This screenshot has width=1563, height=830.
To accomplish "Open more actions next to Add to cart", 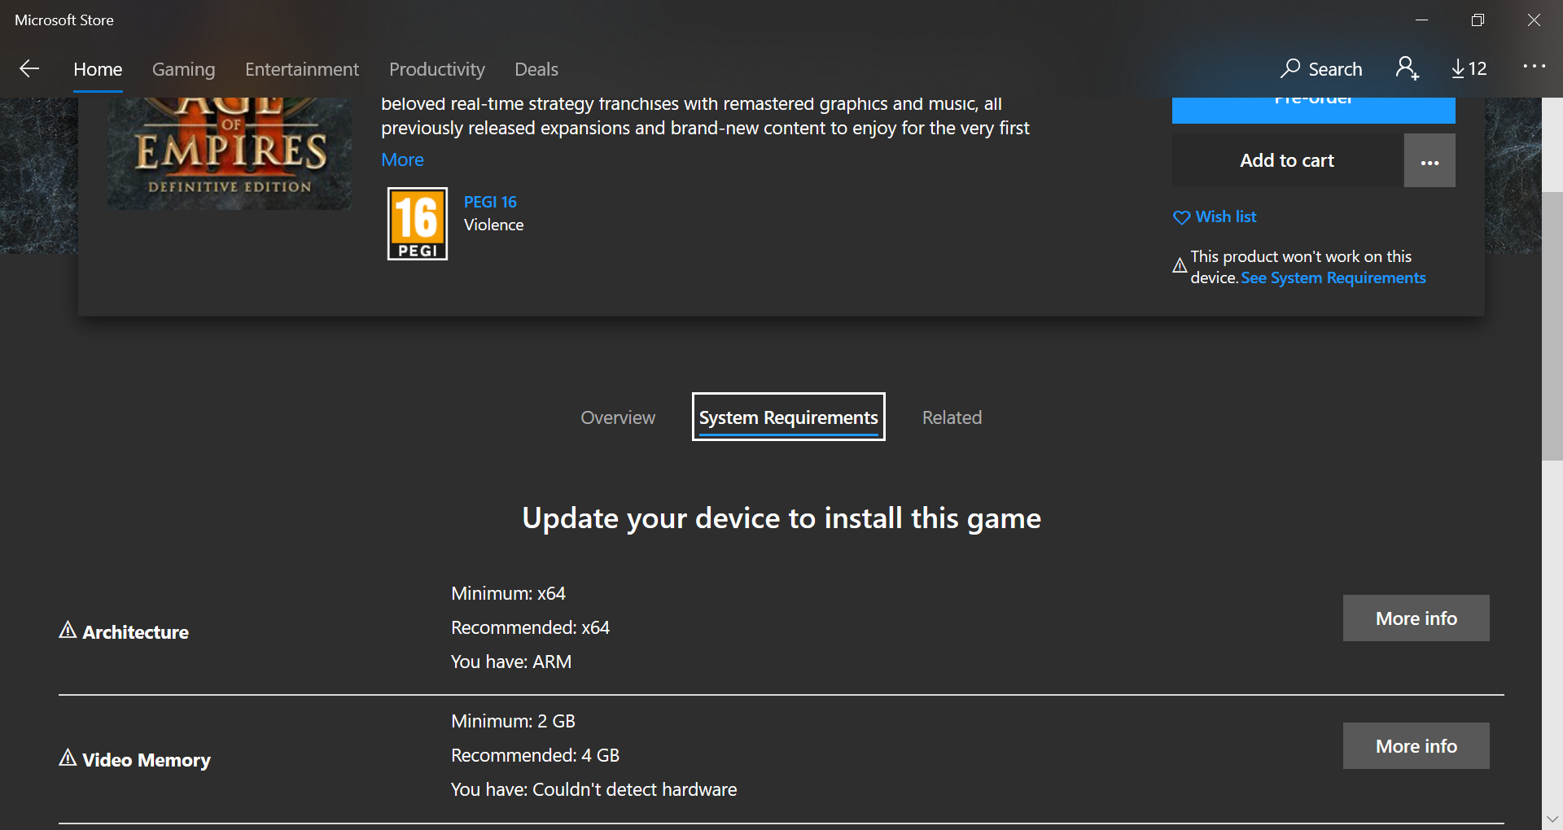I will coord(1429,160).
